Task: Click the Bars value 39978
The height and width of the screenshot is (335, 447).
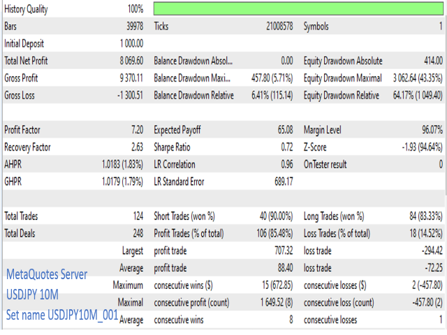Action: click(x=135, y=27)
